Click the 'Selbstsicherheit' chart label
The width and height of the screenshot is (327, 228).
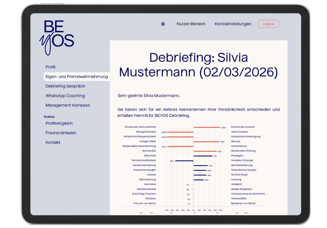tap(146, 189)
